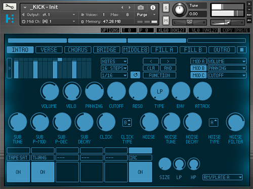The width and height of the screenshot is (253, 189).
Task: Expand the sequencer with double-arrow
Action: click(9, 68)
